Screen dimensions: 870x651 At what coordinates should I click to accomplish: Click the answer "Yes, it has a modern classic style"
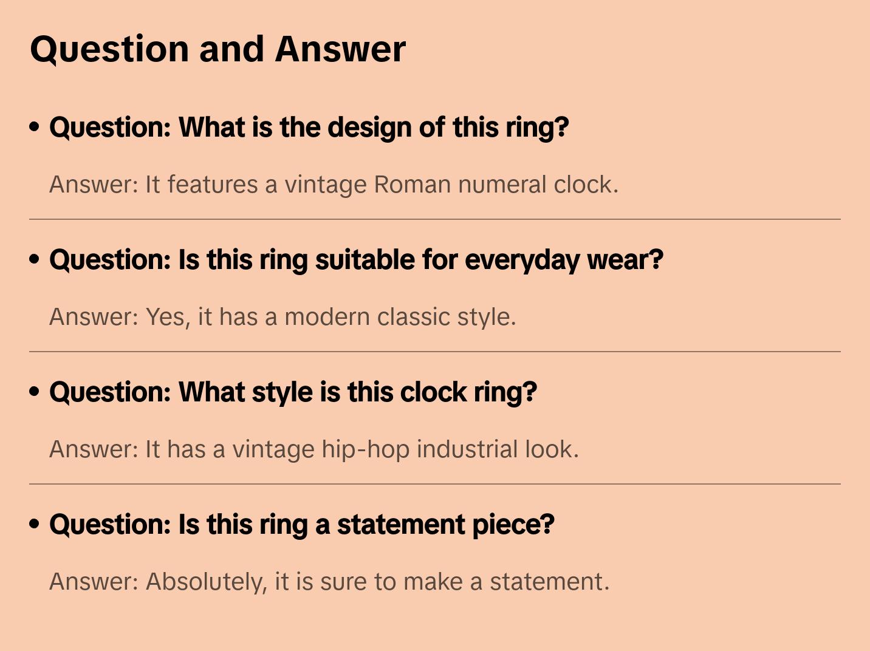tap(283, 317)
